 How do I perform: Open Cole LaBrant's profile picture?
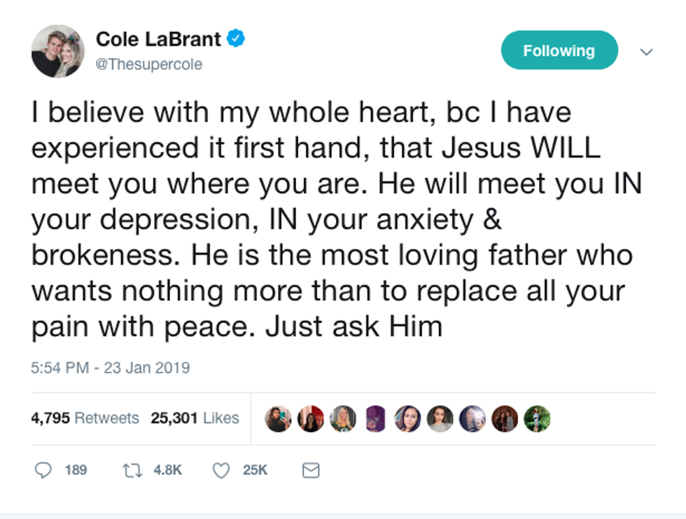pos(58,51)
